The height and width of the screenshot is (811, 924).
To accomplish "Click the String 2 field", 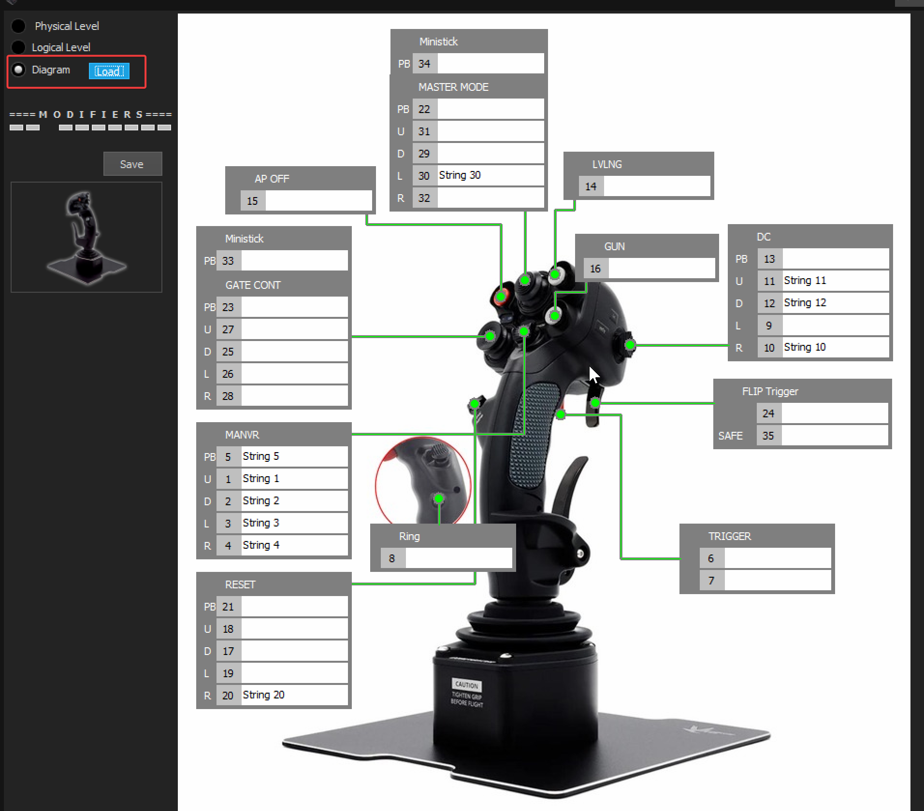I will pos(294,501).
